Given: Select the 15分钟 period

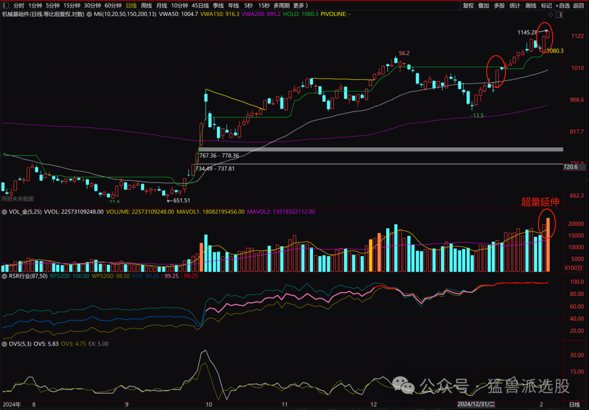Looking at the screenshot, I should click(72, 5).
